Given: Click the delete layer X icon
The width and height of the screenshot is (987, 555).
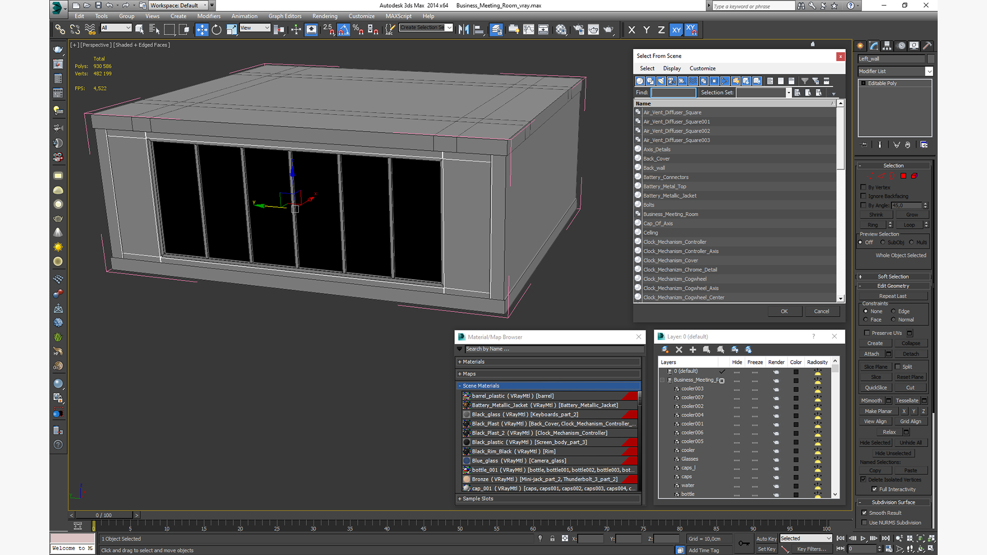Looking at the screenshot, I should point(679,349).
